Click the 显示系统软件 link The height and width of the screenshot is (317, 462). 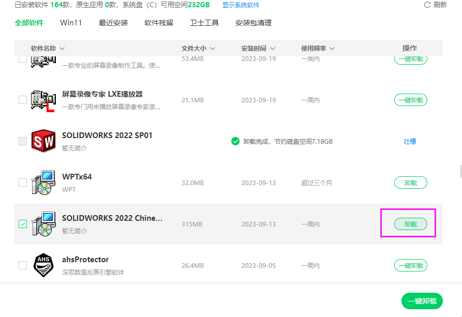click(241, 5)
